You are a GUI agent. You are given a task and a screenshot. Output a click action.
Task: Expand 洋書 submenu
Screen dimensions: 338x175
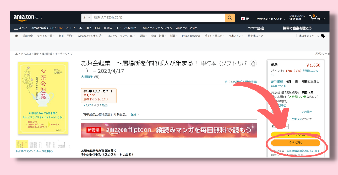click(x=174, y=36)
